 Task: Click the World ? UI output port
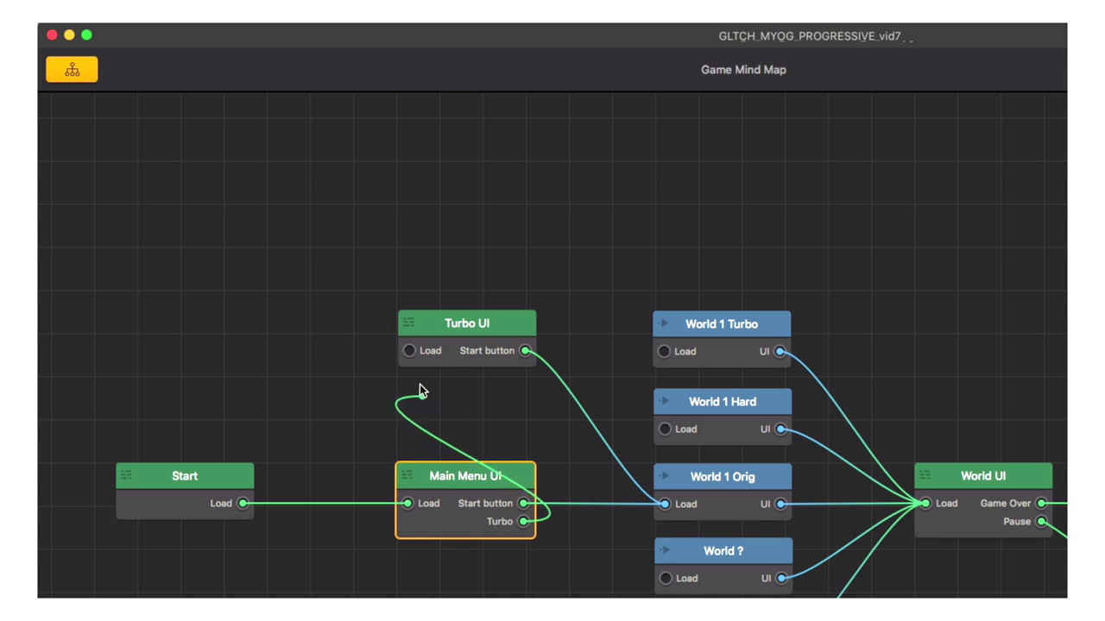(x=781, y=578)
